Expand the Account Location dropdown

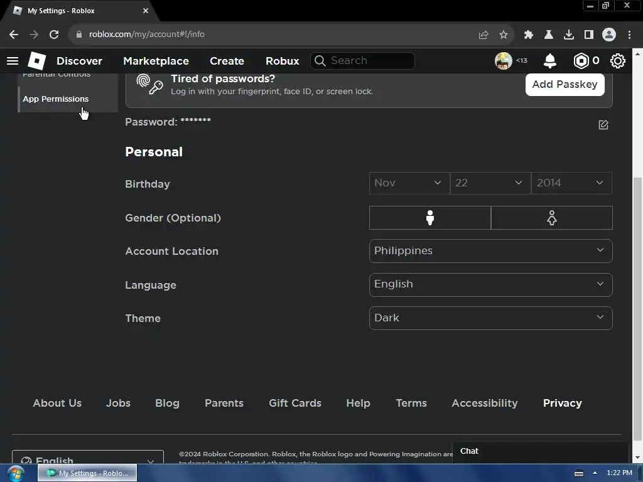click(x=490, y=251)
